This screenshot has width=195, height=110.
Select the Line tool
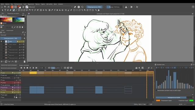(x=16, y=10)
